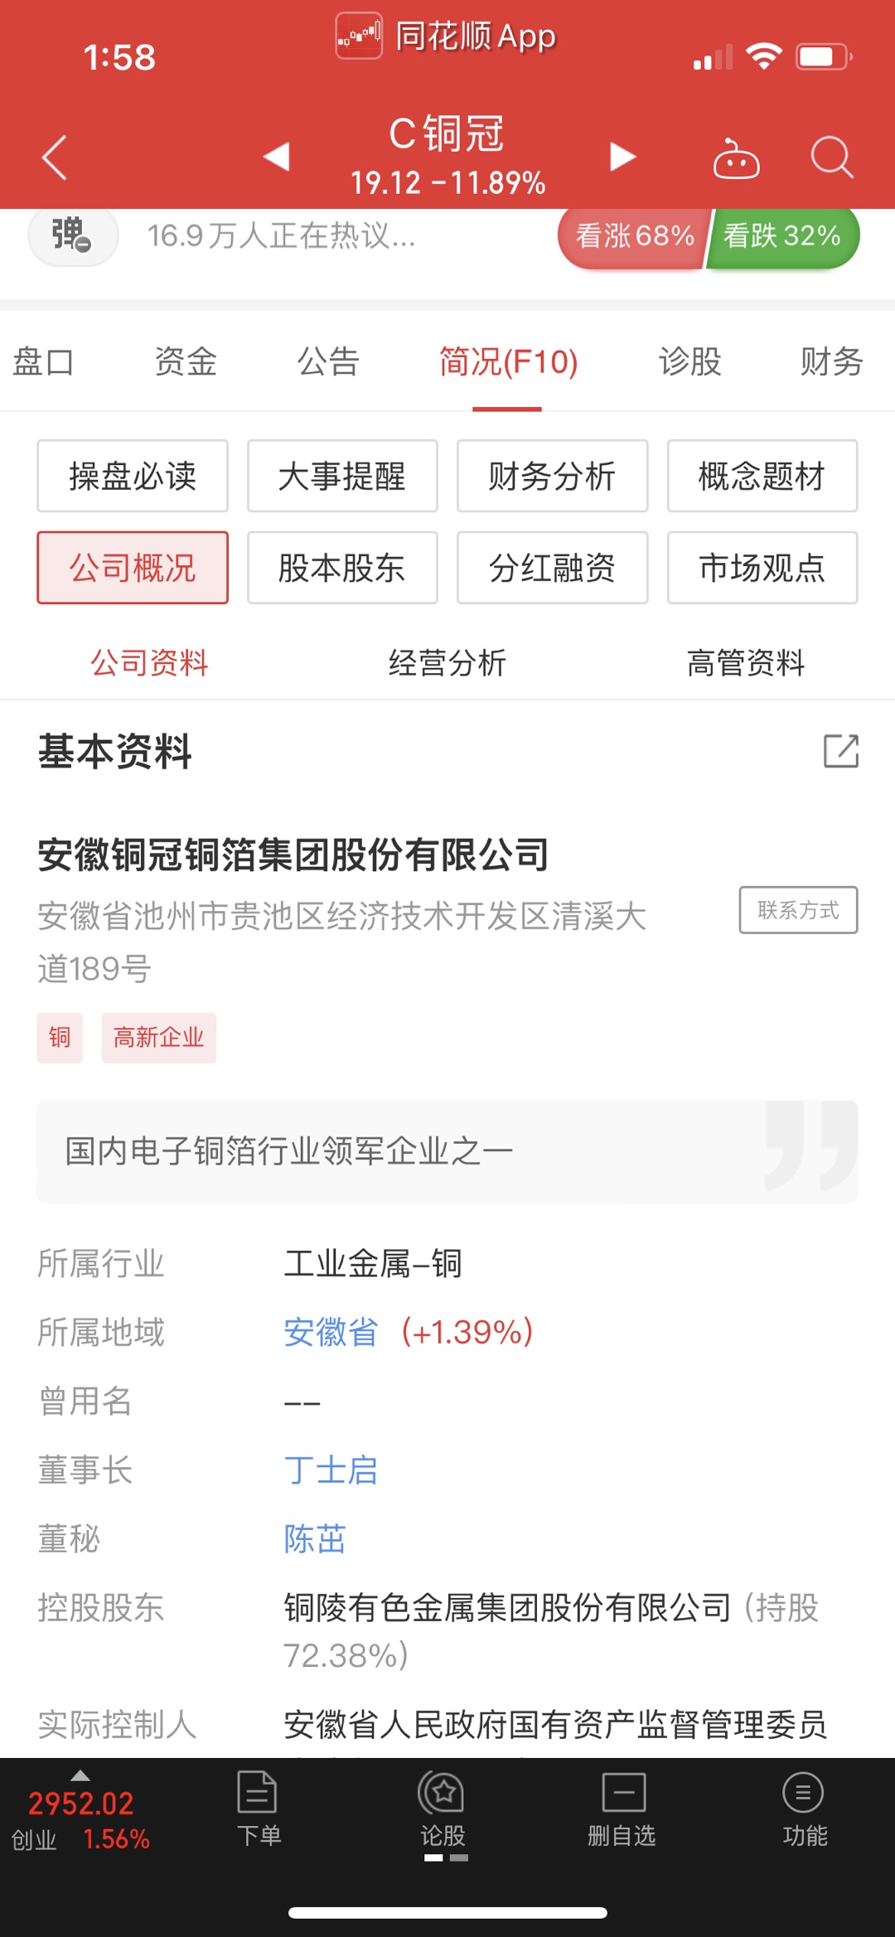The width and height of the screenshot is (895, 1937).
Task: Open share icon beside 基本资料
Action: click(x=841, y=751)
